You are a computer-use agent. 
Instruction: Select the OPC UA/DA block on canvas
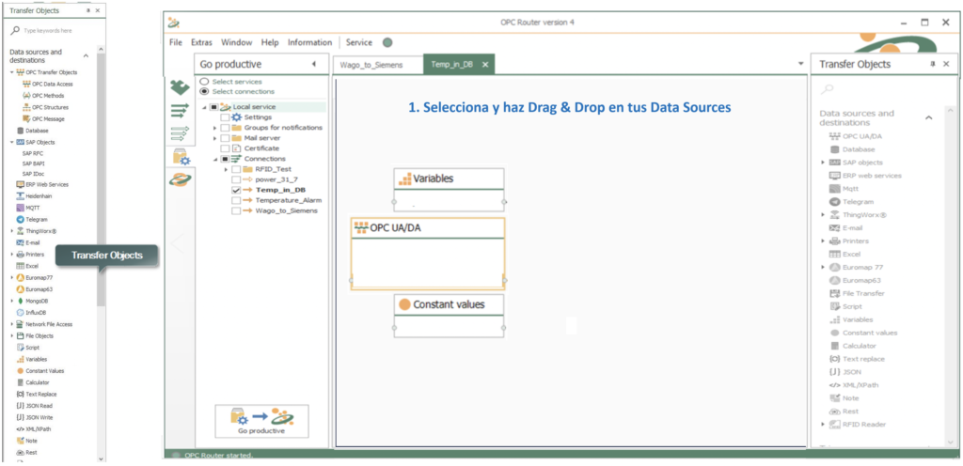pyautogui.click(x=428, y=254)
